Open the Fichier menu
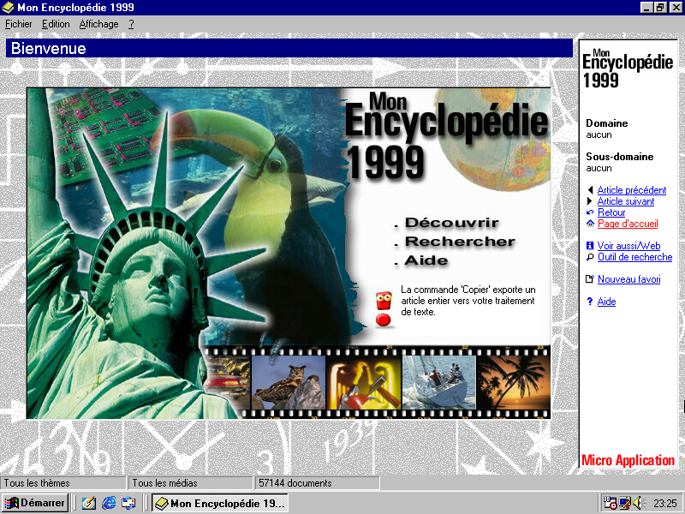Screen dimensions: 685x514 click(18, 25)
